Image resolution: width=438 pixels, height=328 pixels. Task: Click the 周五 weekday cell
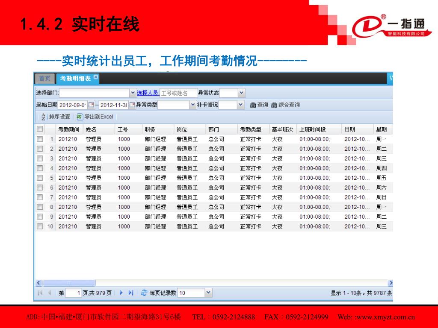[381, 178]
